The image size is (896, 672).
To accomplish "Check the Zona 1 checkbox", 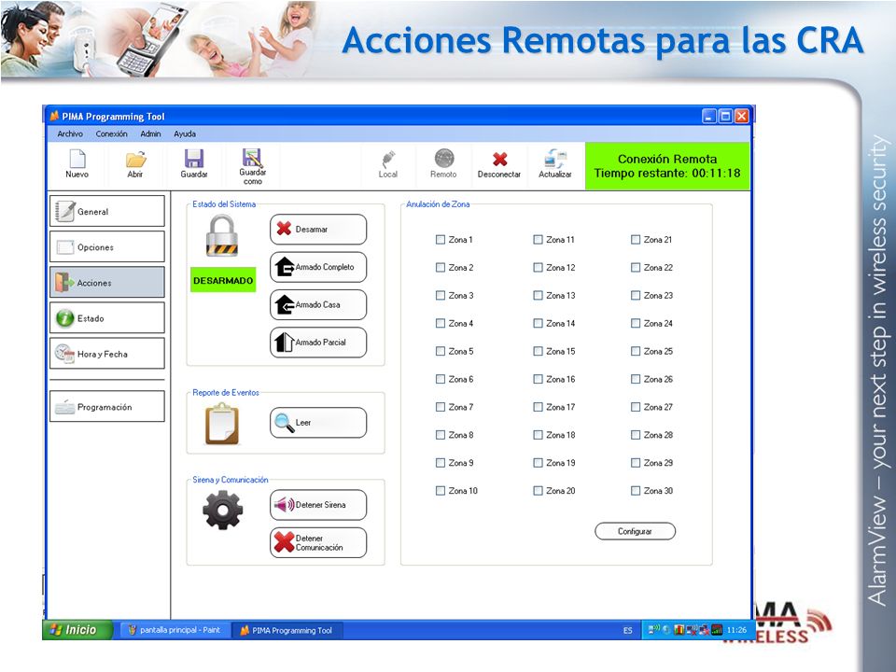I will coord(440,240).
